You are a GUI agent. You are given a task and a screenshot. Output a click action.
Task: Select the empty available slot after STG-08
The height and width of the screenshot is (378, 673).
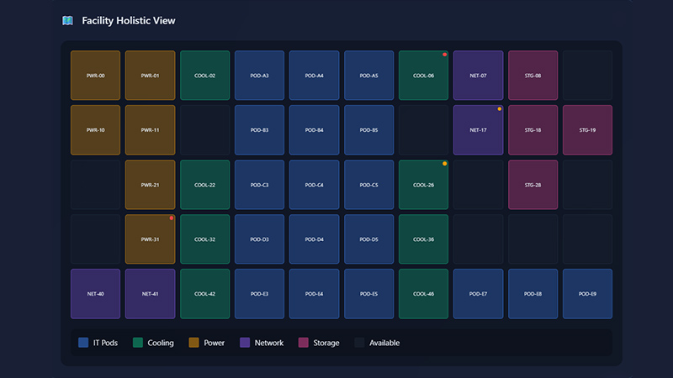point(587,76)
